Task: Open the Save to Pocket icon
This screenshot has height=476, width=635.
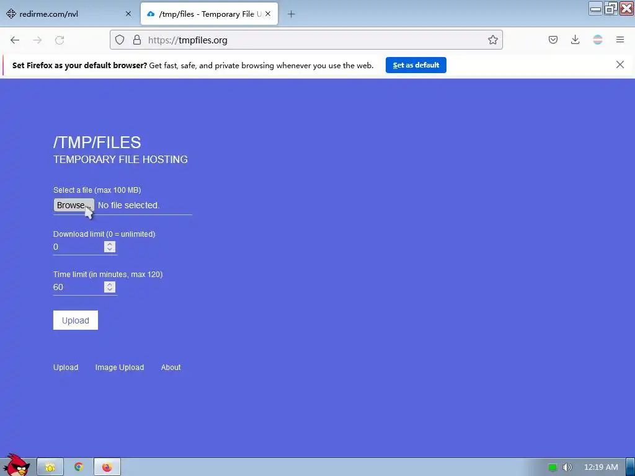Action: pyautogui.click(x=553, y=40)
